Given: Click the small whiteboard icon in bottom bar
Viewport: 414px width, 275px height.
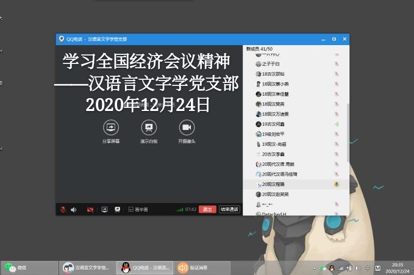Looking at the screenshot, I should pyautogui.click(x=118, y=209).
